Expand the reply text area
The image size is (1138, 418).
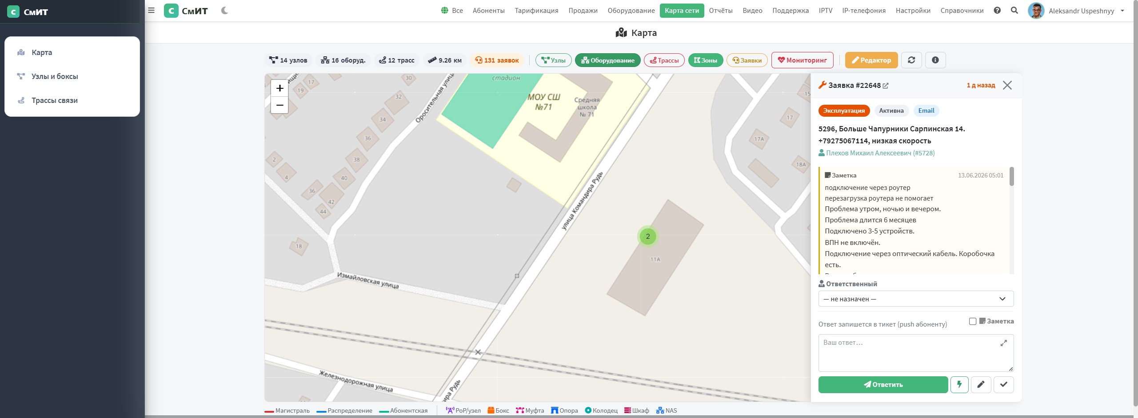(1004, 343)
